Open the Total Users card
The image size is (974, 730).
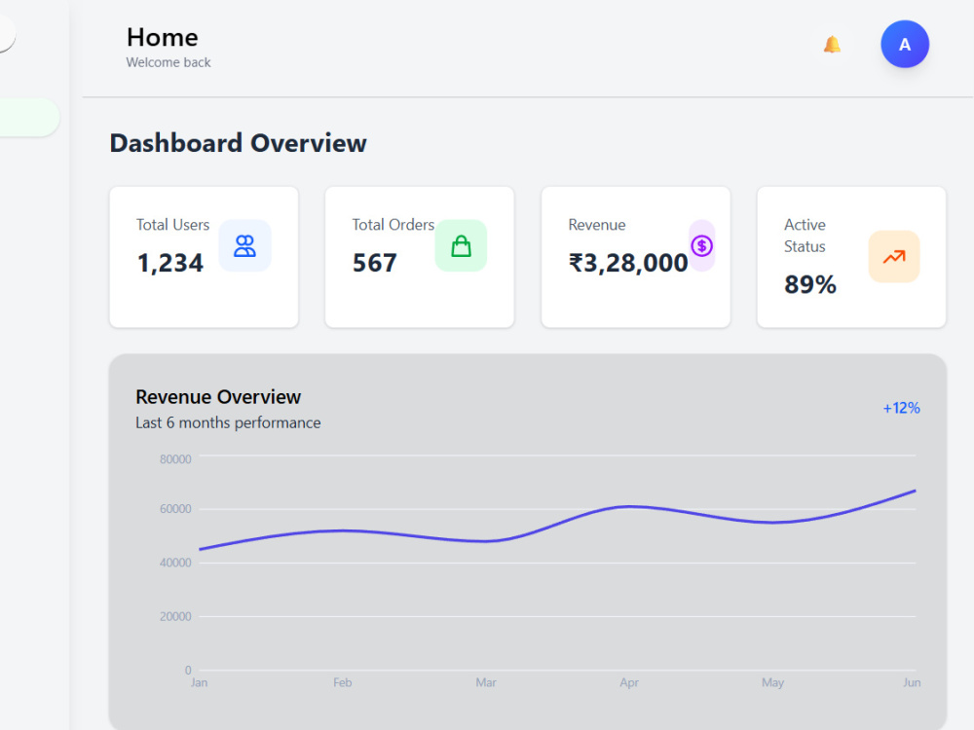(204, 257)
